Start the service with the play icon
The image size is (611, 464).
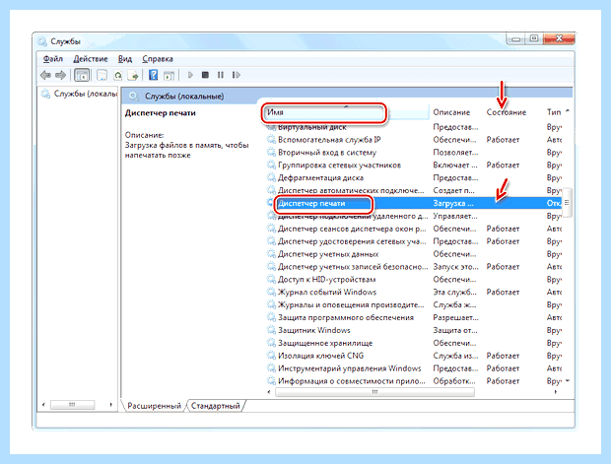coord(190,75)
